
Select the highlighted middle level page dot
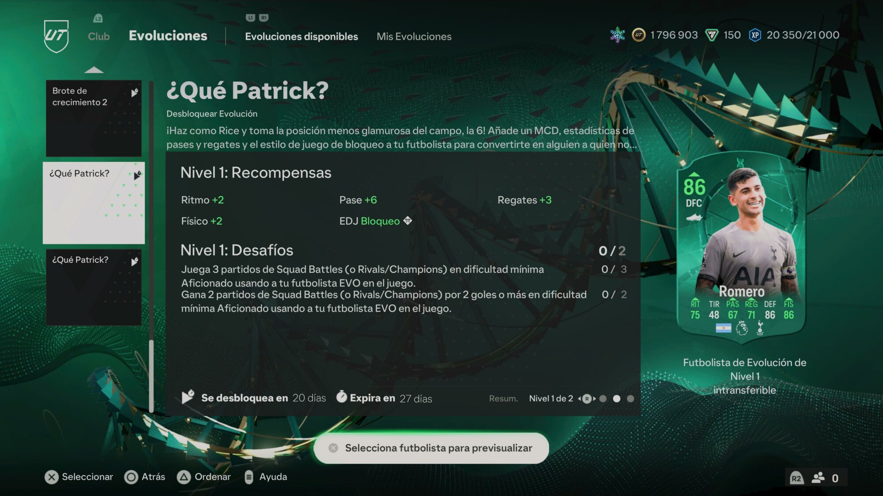617,399
